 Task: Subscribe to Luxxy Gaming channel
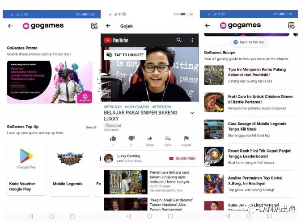pos(182,158)
